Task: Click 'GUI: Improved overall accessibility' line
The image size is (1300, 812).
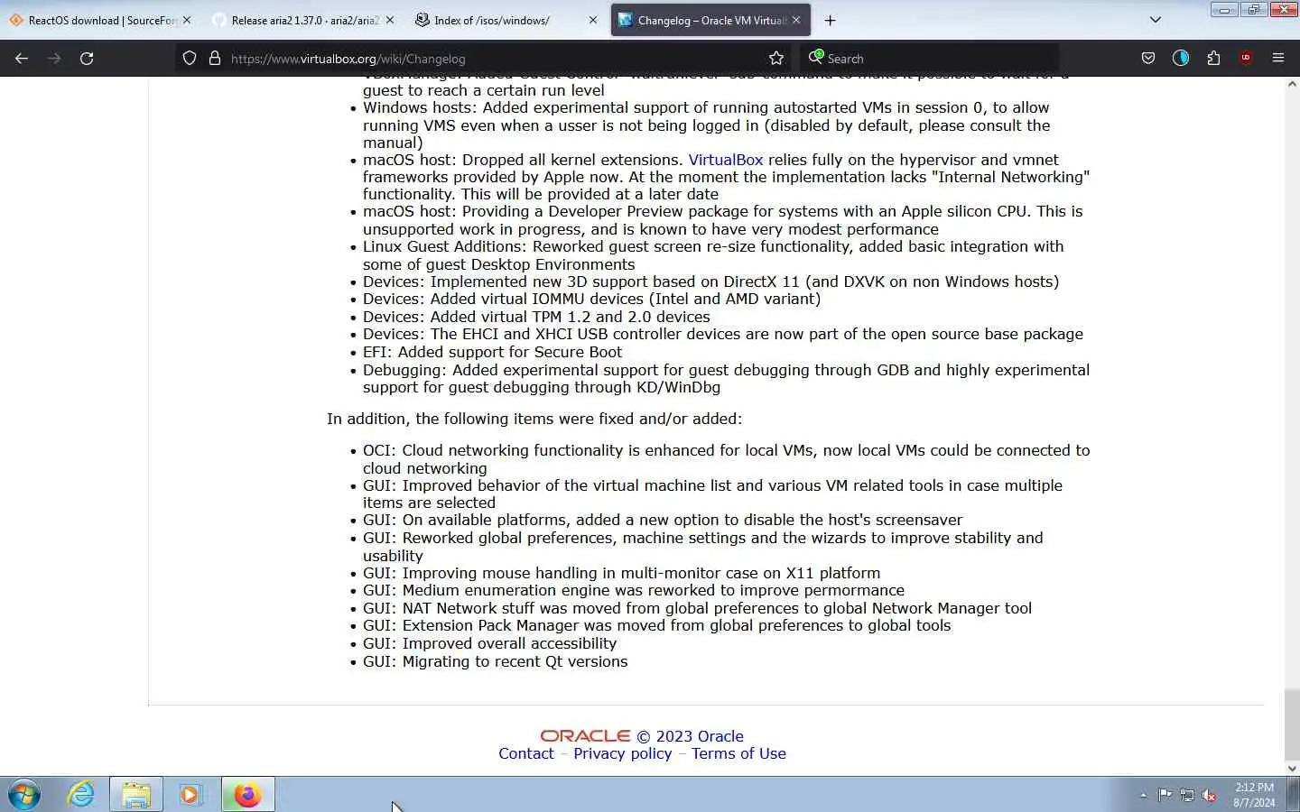Action: [x=489, y=643]
